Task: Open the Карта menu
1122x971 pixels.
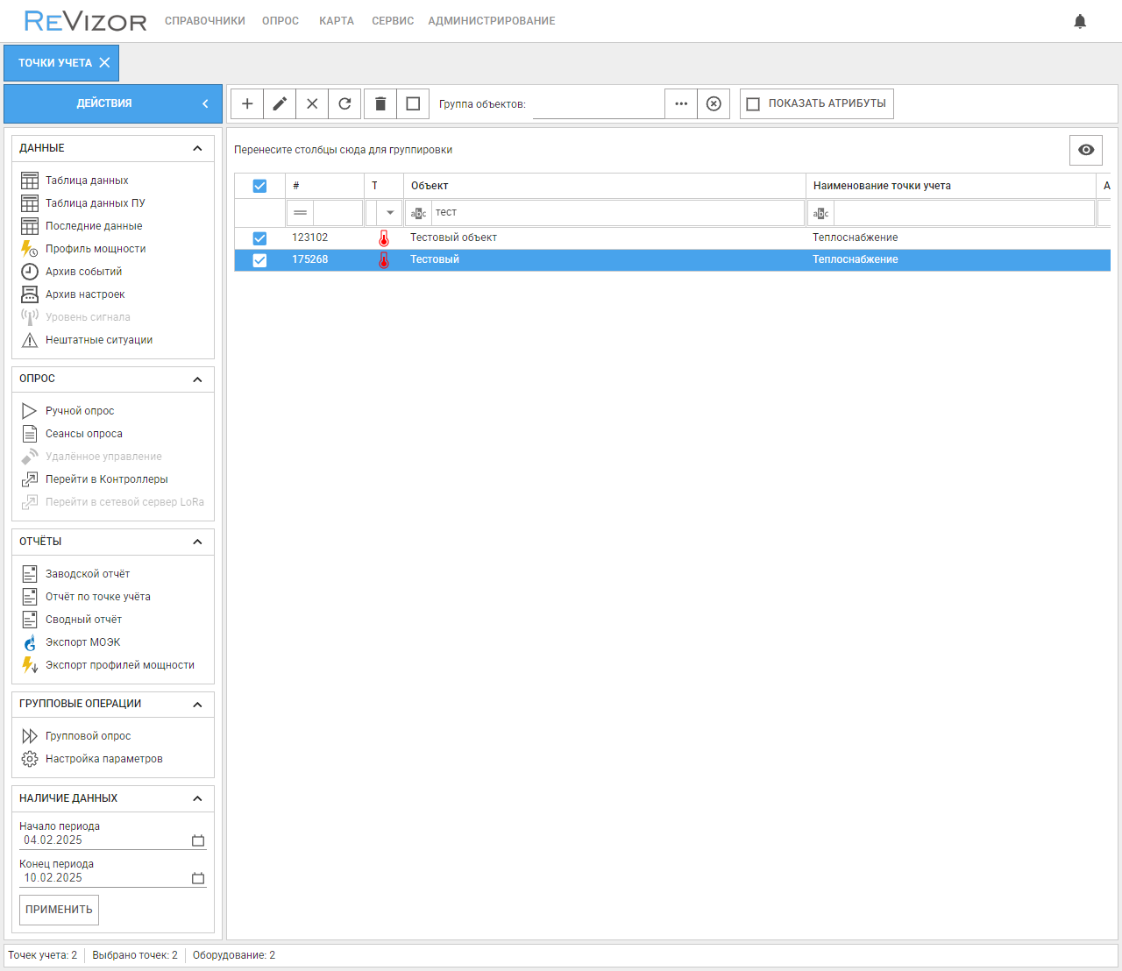Action: tap(337, 21)
